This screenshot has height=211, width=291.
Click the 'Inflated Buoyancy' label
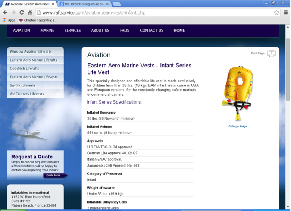pyautogui.click(x=101, y=113)
